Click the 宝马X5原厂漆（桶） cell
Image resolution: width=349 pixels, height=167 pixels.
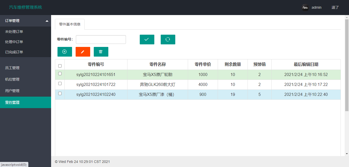coord(158,95)
